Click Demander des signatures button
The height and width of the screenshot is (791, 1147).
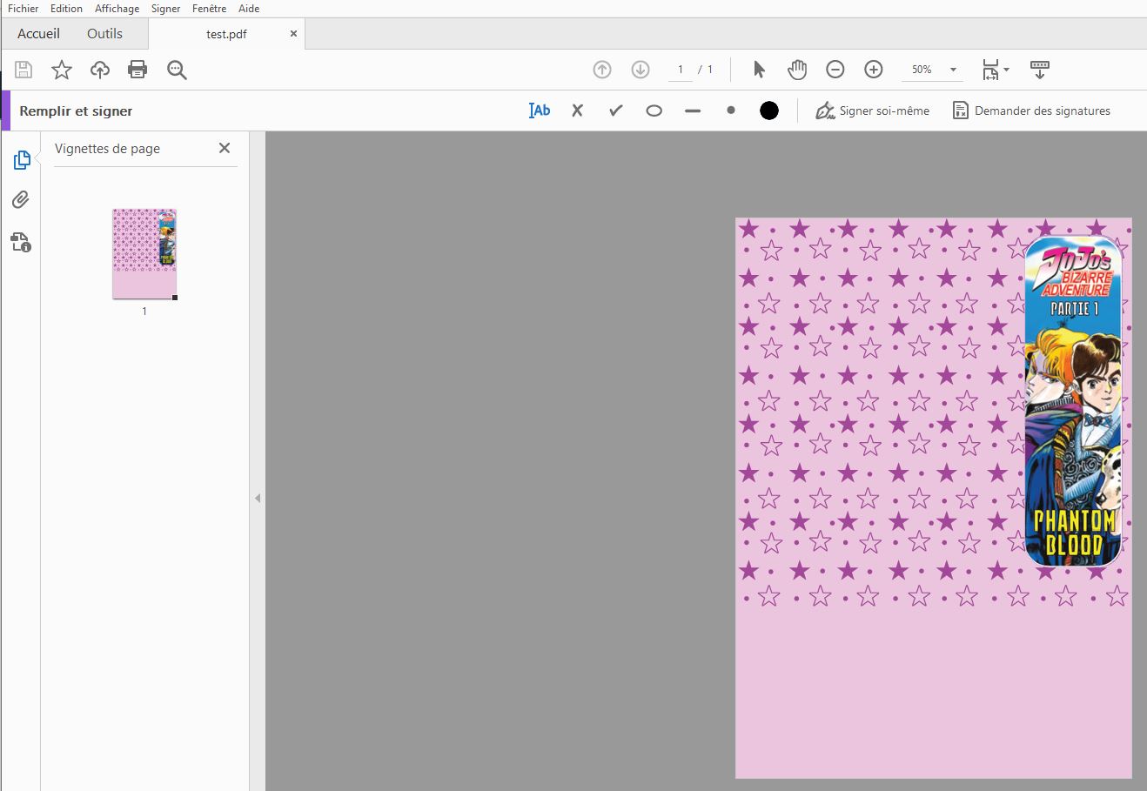[x=1032, y=111]
